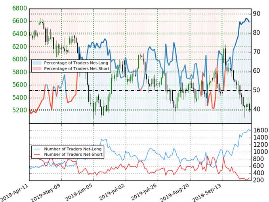
Task: Click the 50 percent axis label
Action: [x=256, y=90]
